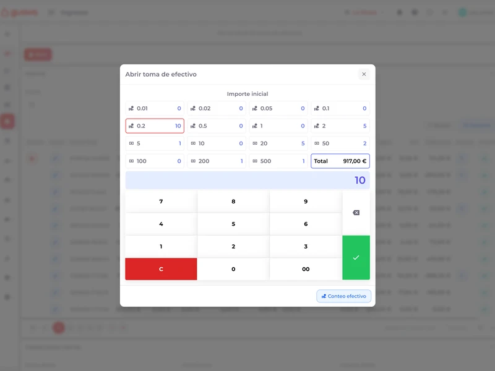Confirm the entry with the green checkmark key
The width and height of the screenshot is (495, 371).
(x=356, y=257)
